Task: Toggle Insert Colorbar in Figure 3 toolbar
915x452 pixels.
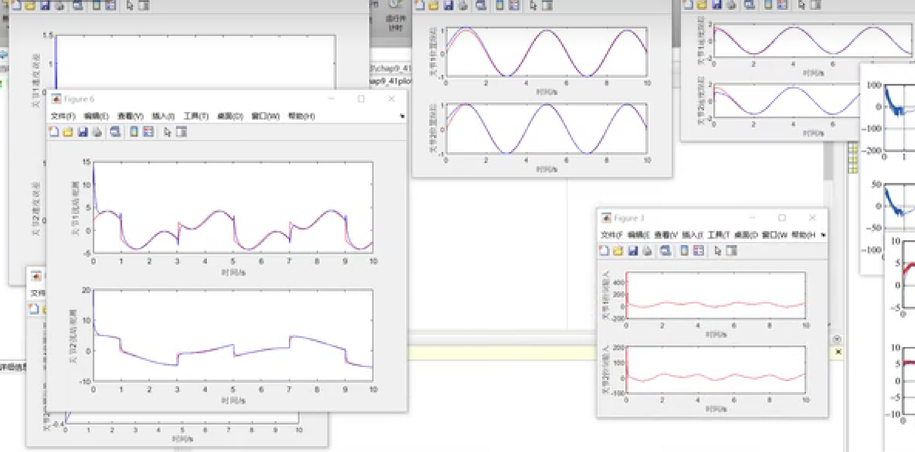Action: click(684, 251)
